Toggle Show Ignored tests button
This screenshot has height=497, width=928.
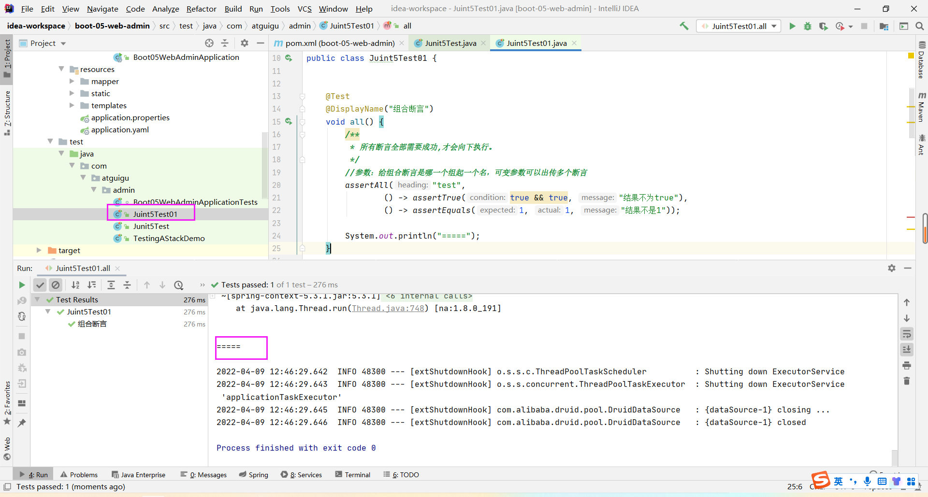click(56, 285)
